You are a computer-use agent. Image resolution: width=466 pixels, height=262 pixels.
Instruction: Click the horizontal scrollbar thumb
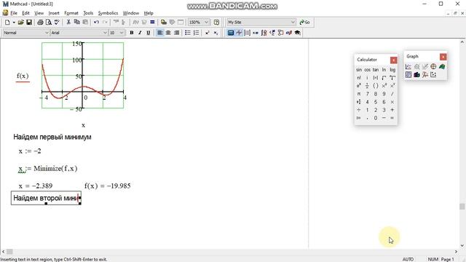pyautogui.click(x=9, y=252)
